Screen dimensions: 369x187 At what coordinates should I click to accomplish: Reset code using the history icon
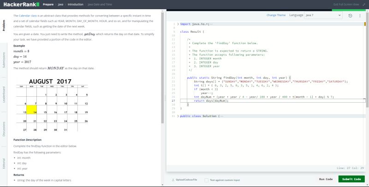pos(351,15)
